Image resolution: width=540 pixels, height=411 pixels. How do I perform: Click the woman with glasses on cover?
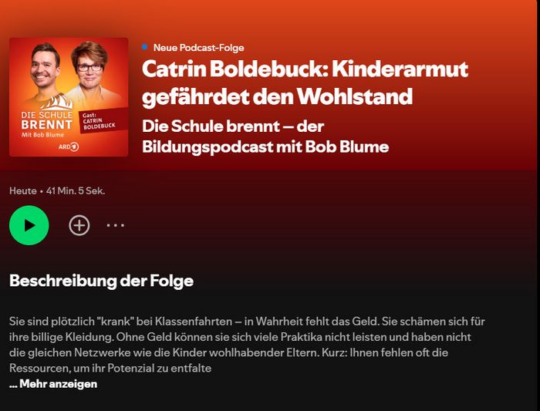pyautogui.click(x=89, y=66)
